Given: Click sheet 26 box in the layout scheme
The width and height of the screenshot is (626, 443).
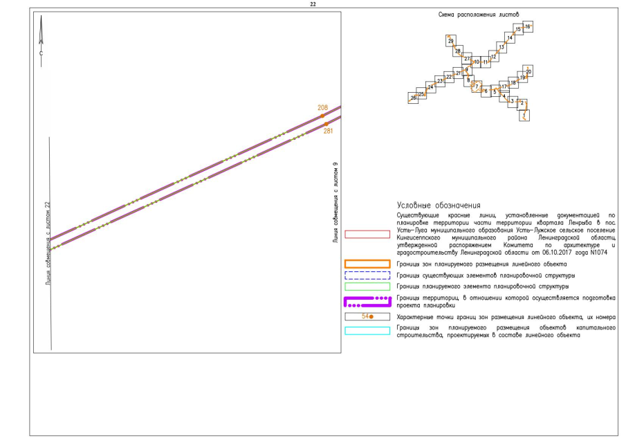Looking at the screenshot, I should [x=414, y=98].
